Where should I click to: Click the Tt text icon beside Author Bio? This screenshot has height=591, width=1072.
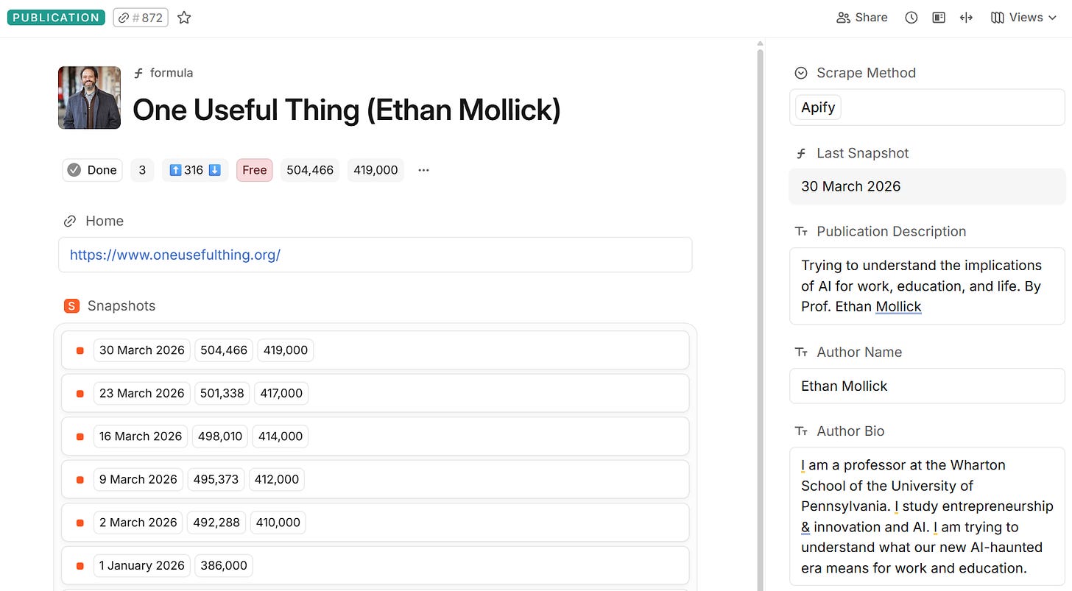click(801, 431)
